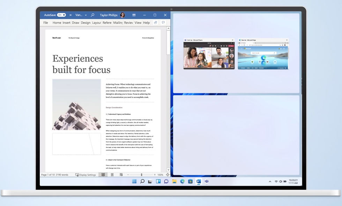Viewport: 342px width, 206px height.
Task: Open the File menu
Action: (45, 23)
